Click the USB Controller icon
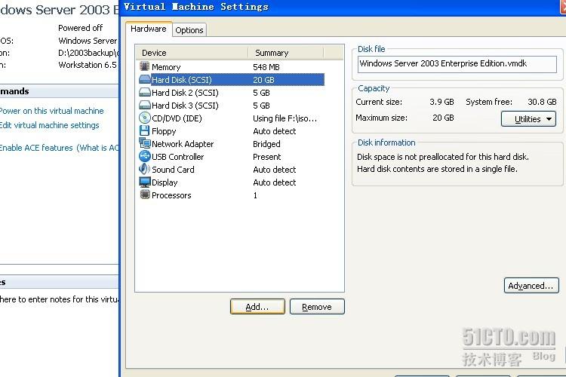566x377 pixels. coord(144,156)
